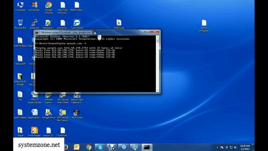Select the ecmp configuration file icon
This screenshot has width=268, height=151.
pos(204,26)
